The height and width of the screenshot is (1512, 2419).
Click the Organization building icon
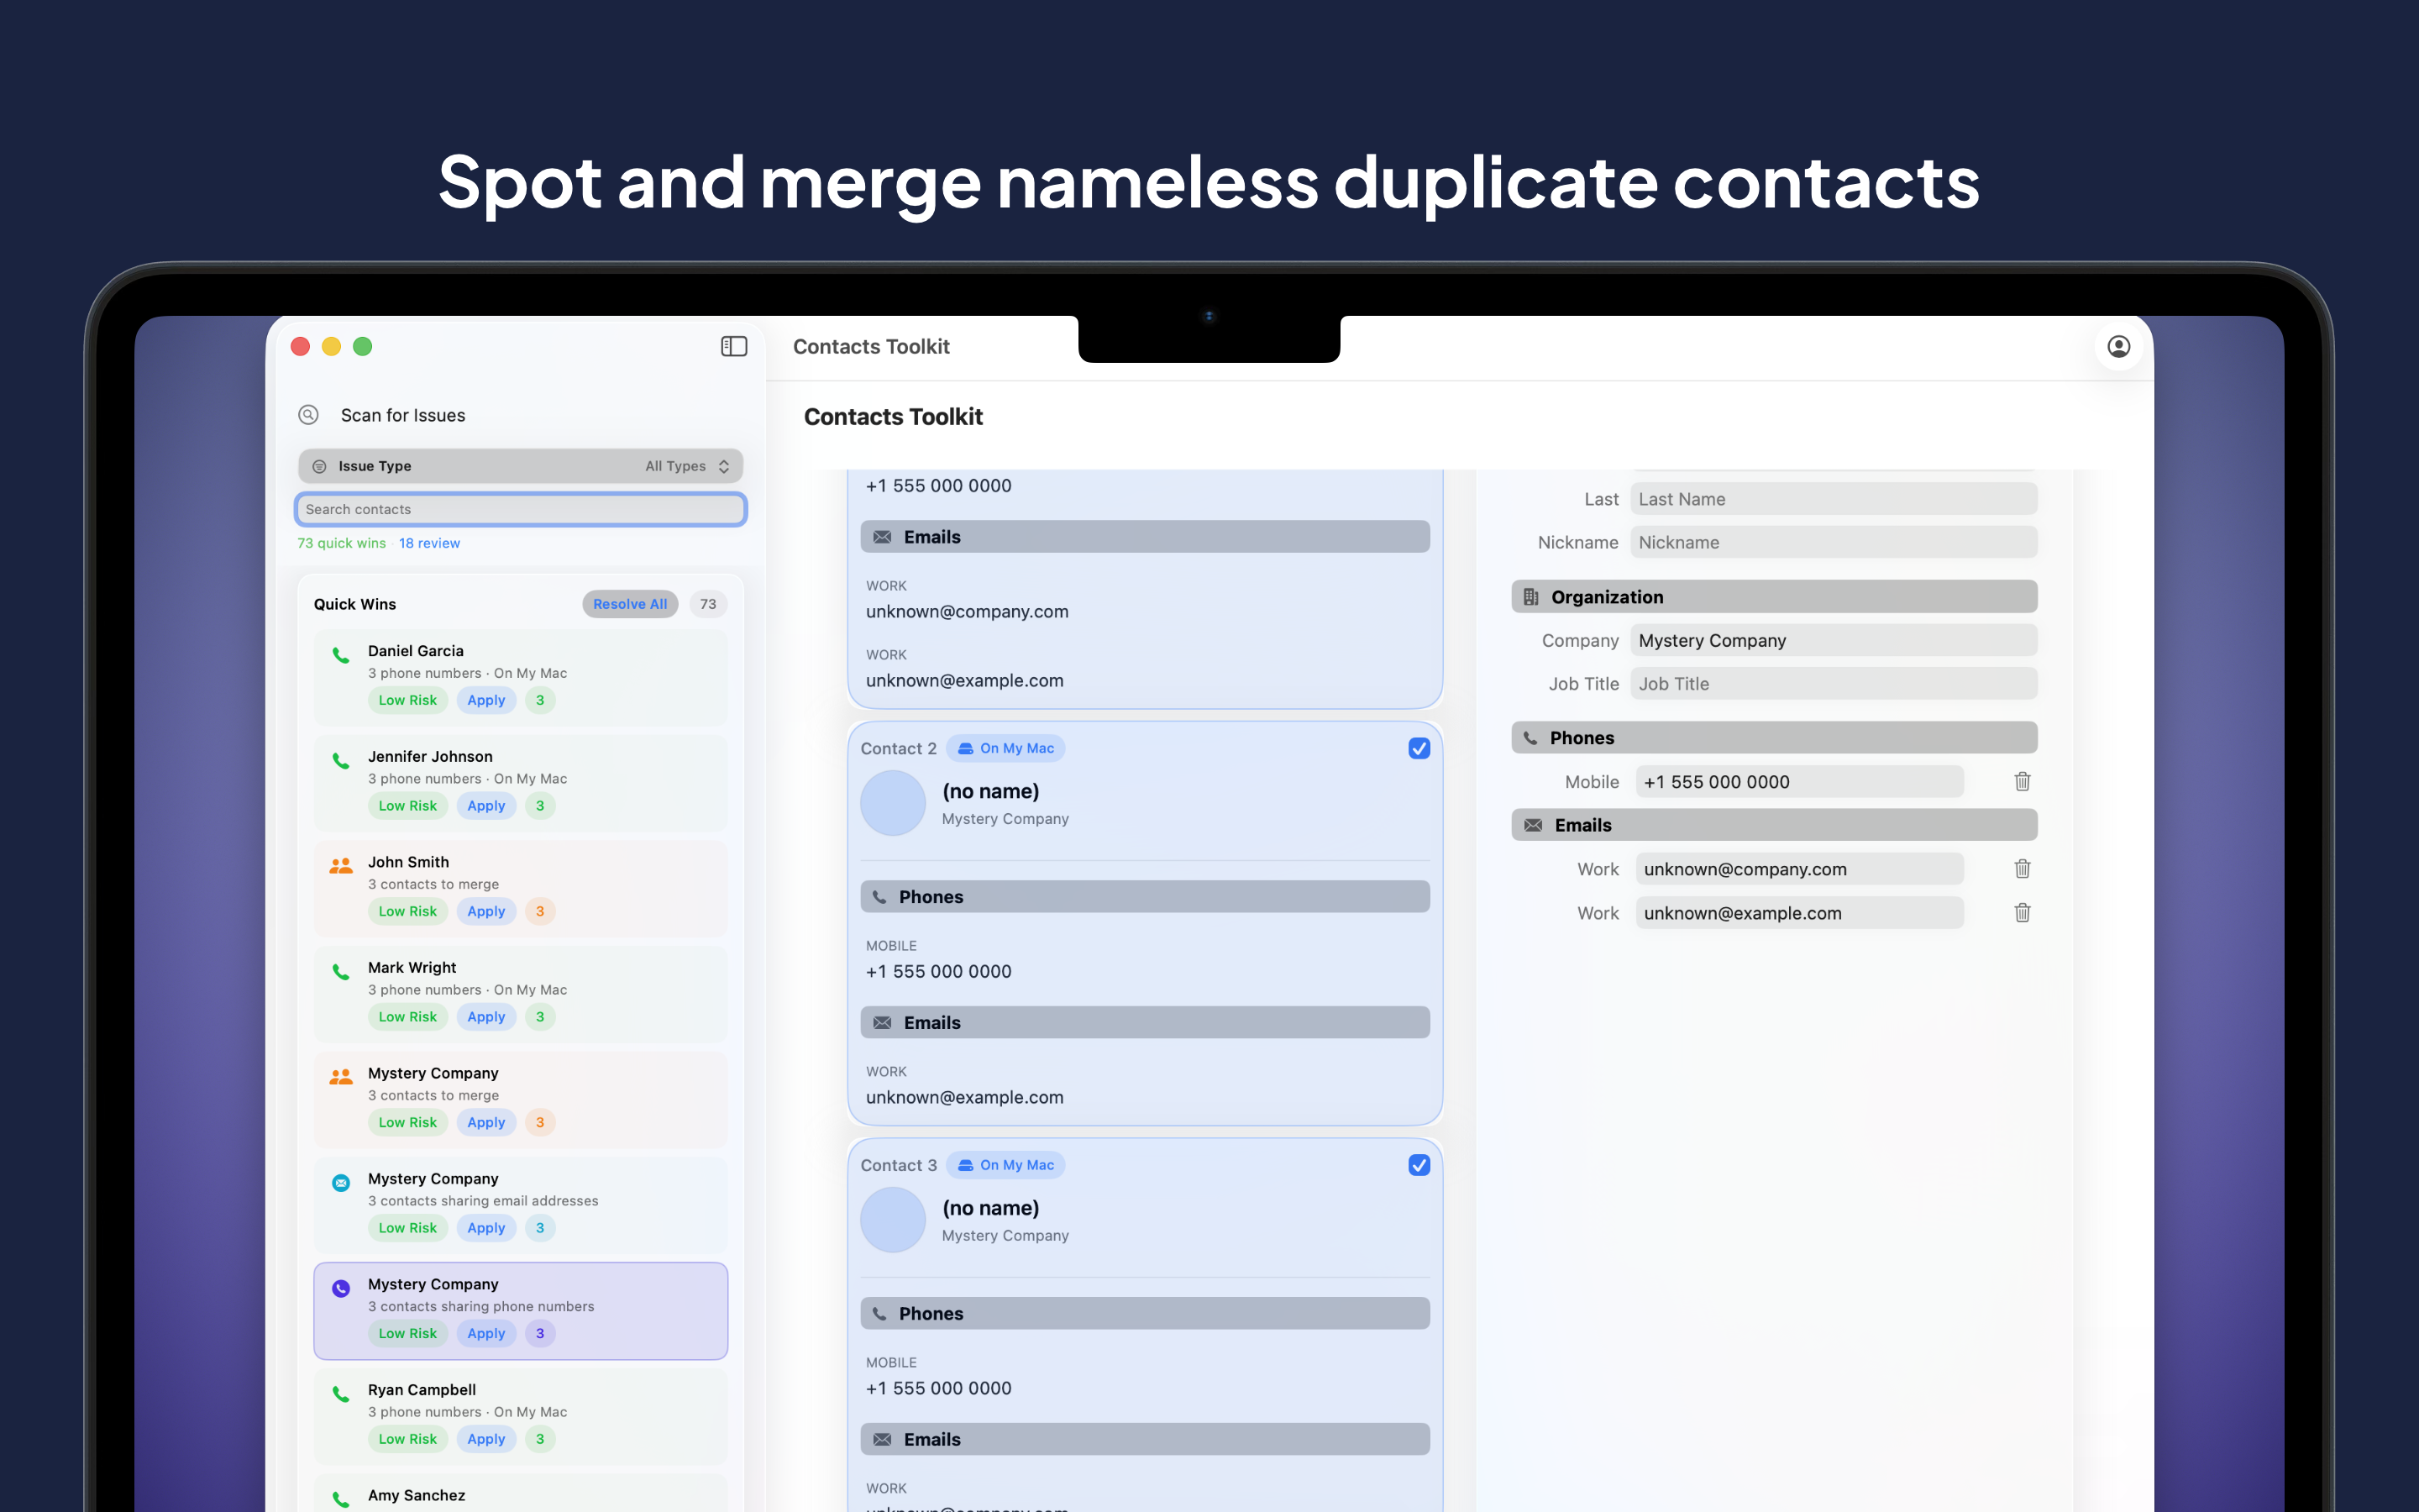coord(1530,596)
